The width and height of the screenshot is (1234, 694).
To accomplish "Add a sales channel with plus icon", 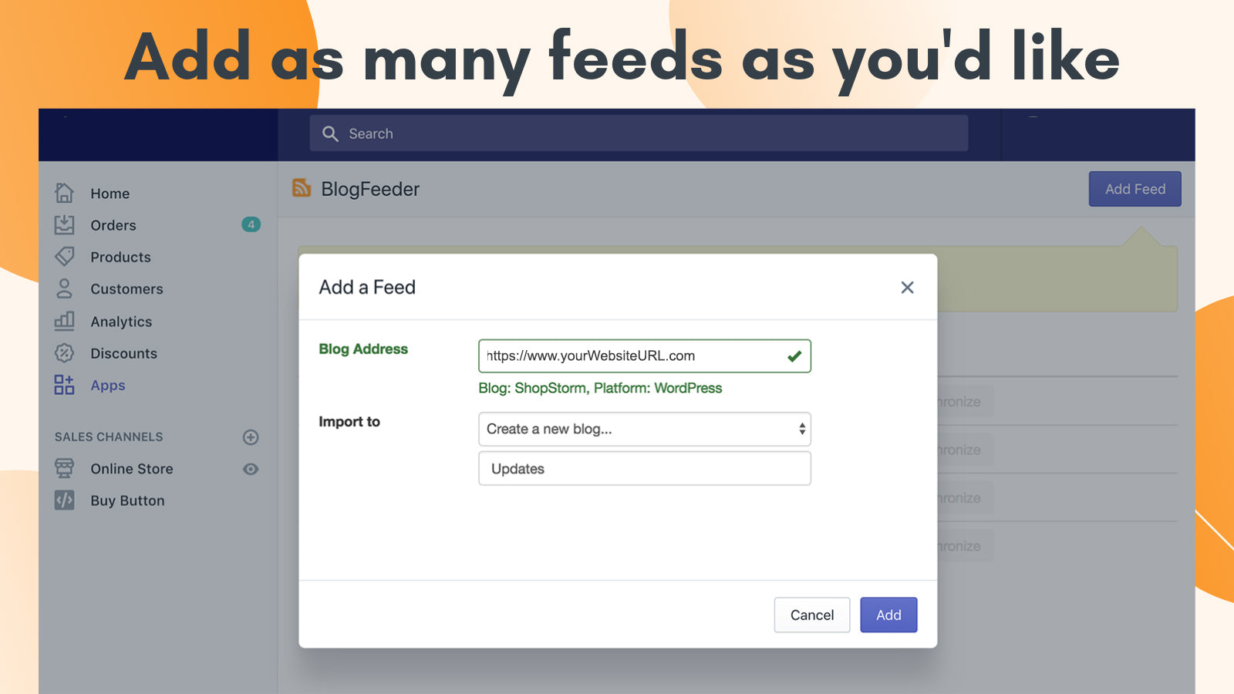I will pos(251,437).
